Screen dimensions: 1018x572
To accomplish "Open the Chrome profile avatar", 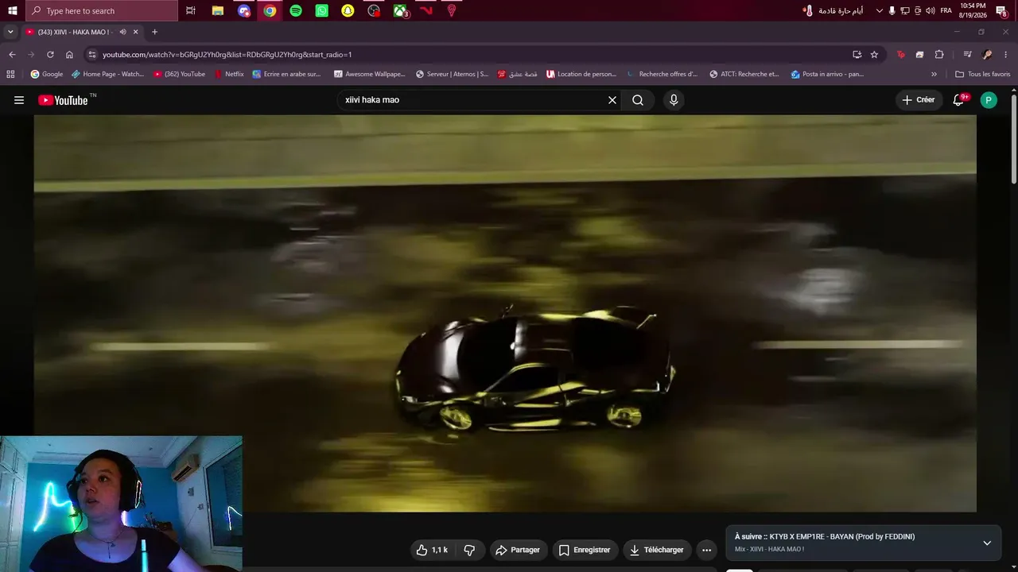I will pos(987,55).
